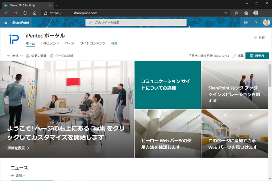View site lock info in address bar
The height and width of the screenshot is (181, 272).
point(45,13)
